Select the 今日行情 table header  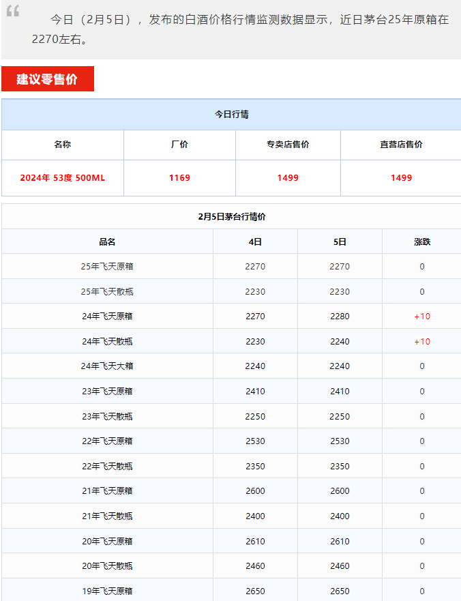click(231, 114)
